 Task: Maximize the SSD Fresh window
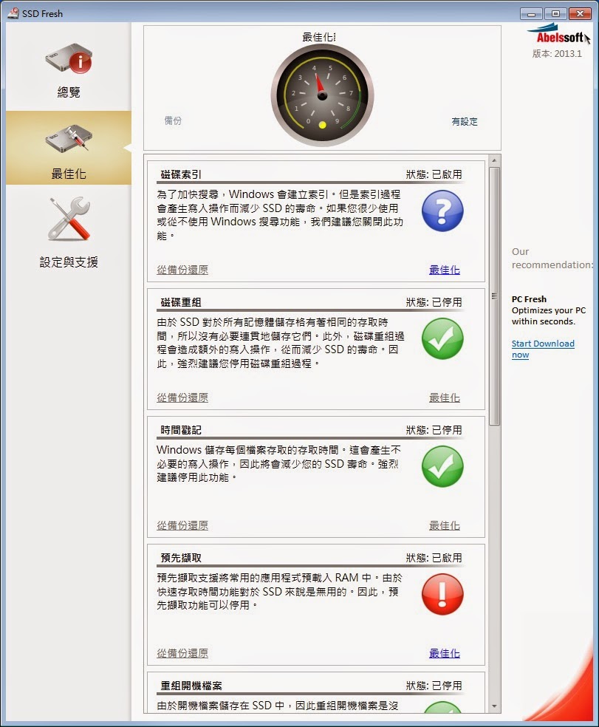555,14
